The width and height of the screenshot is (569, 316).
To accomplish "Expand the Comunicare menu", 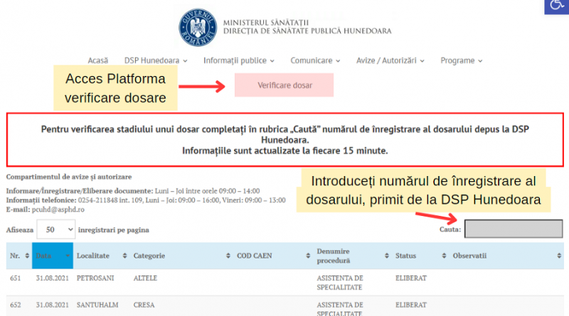I will click(x=315, y=61).
